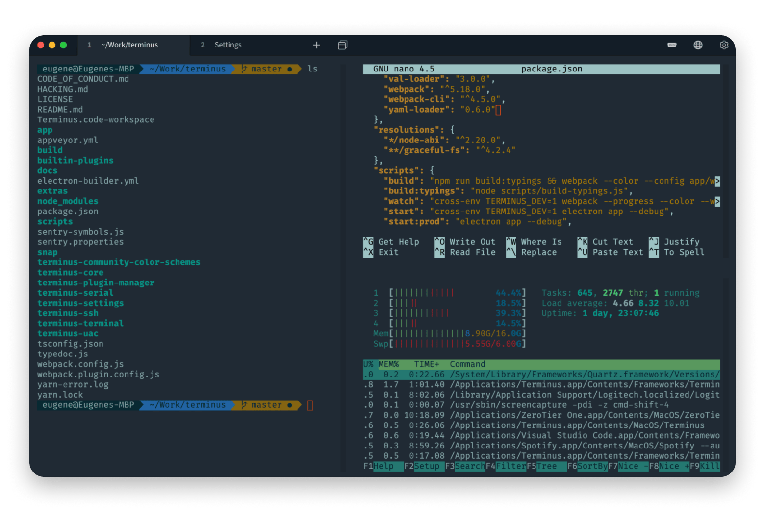The image size is (765, 519).
Task: Click the red close window button
Action: [x=41, y=45]
